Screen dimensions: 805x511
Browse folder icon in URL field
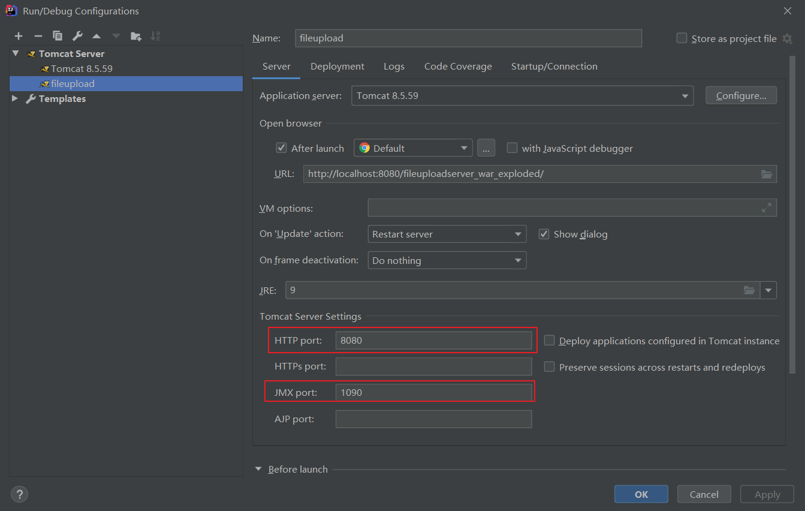(767, 174)
